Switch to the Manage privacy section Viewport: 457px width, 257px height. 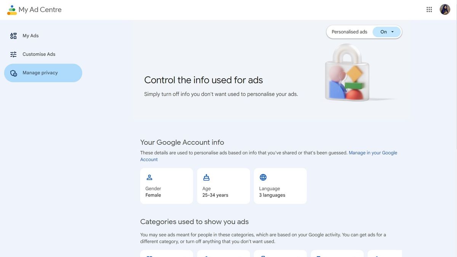(x=40, y=72)
